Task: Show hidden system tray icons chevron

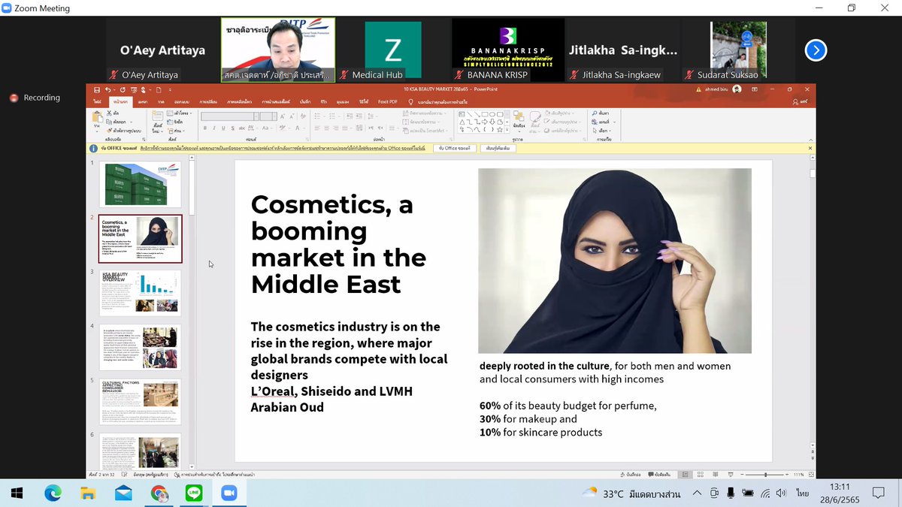Action: [x=697, y=493]
